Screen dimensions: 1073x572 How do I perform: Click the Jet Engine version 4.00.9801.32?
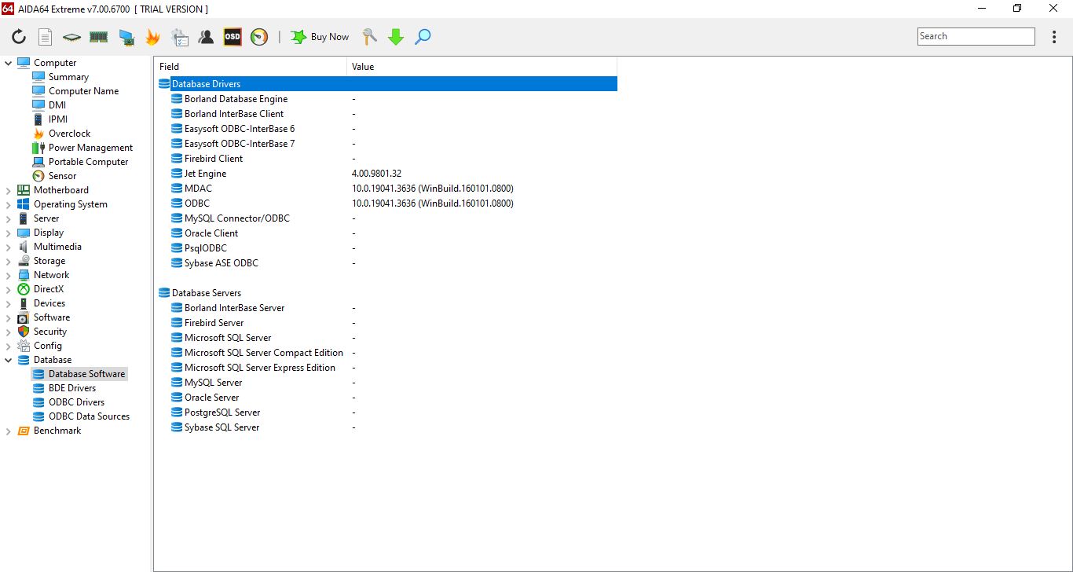(x=376, y=174)
